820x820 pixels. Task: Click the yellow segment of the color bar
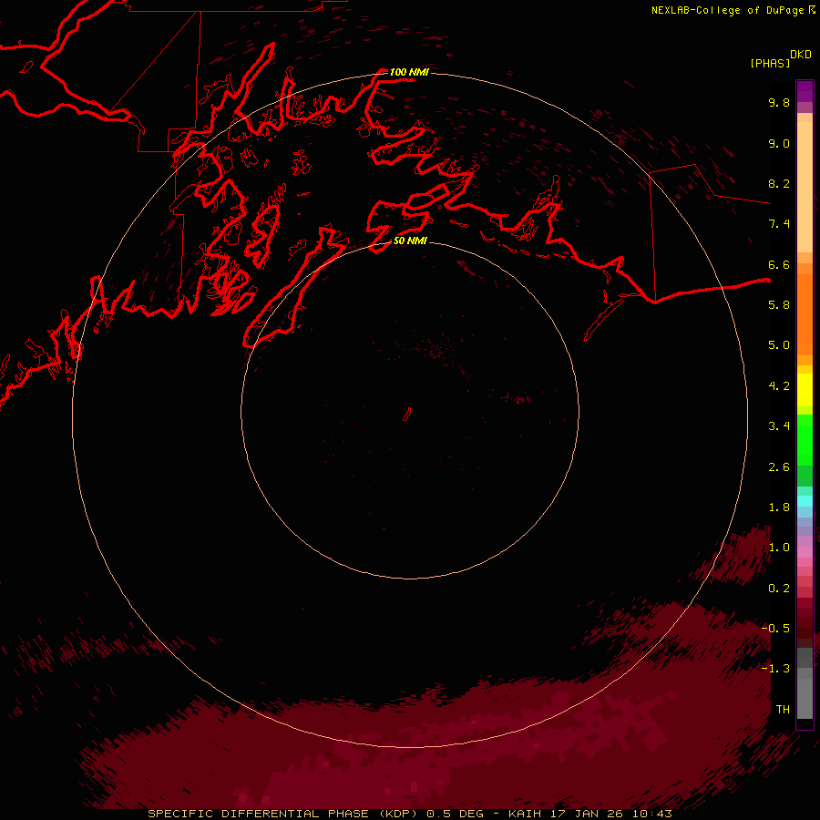(x=805, y=390)
